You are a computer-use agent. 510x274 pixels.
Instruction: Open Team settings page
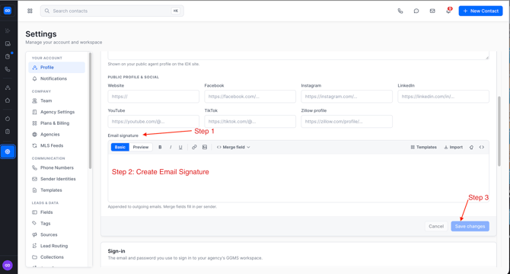tap(56, 100)
